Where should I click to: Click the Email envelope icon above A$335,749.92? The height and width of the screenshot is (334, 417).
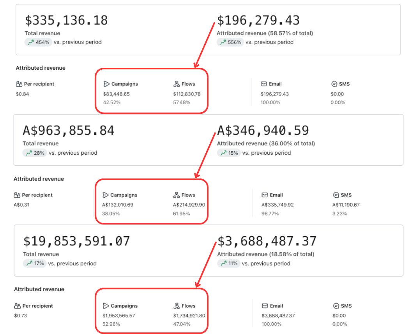tap(265, 195)
